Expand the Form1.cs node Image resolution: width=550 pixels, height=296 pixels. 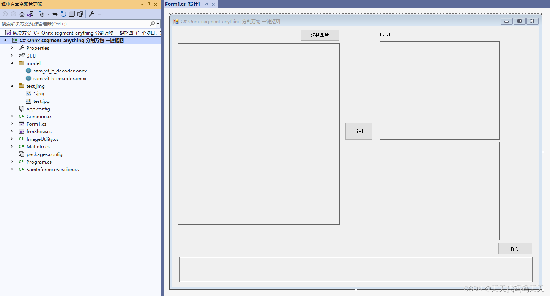click(11, 124)
